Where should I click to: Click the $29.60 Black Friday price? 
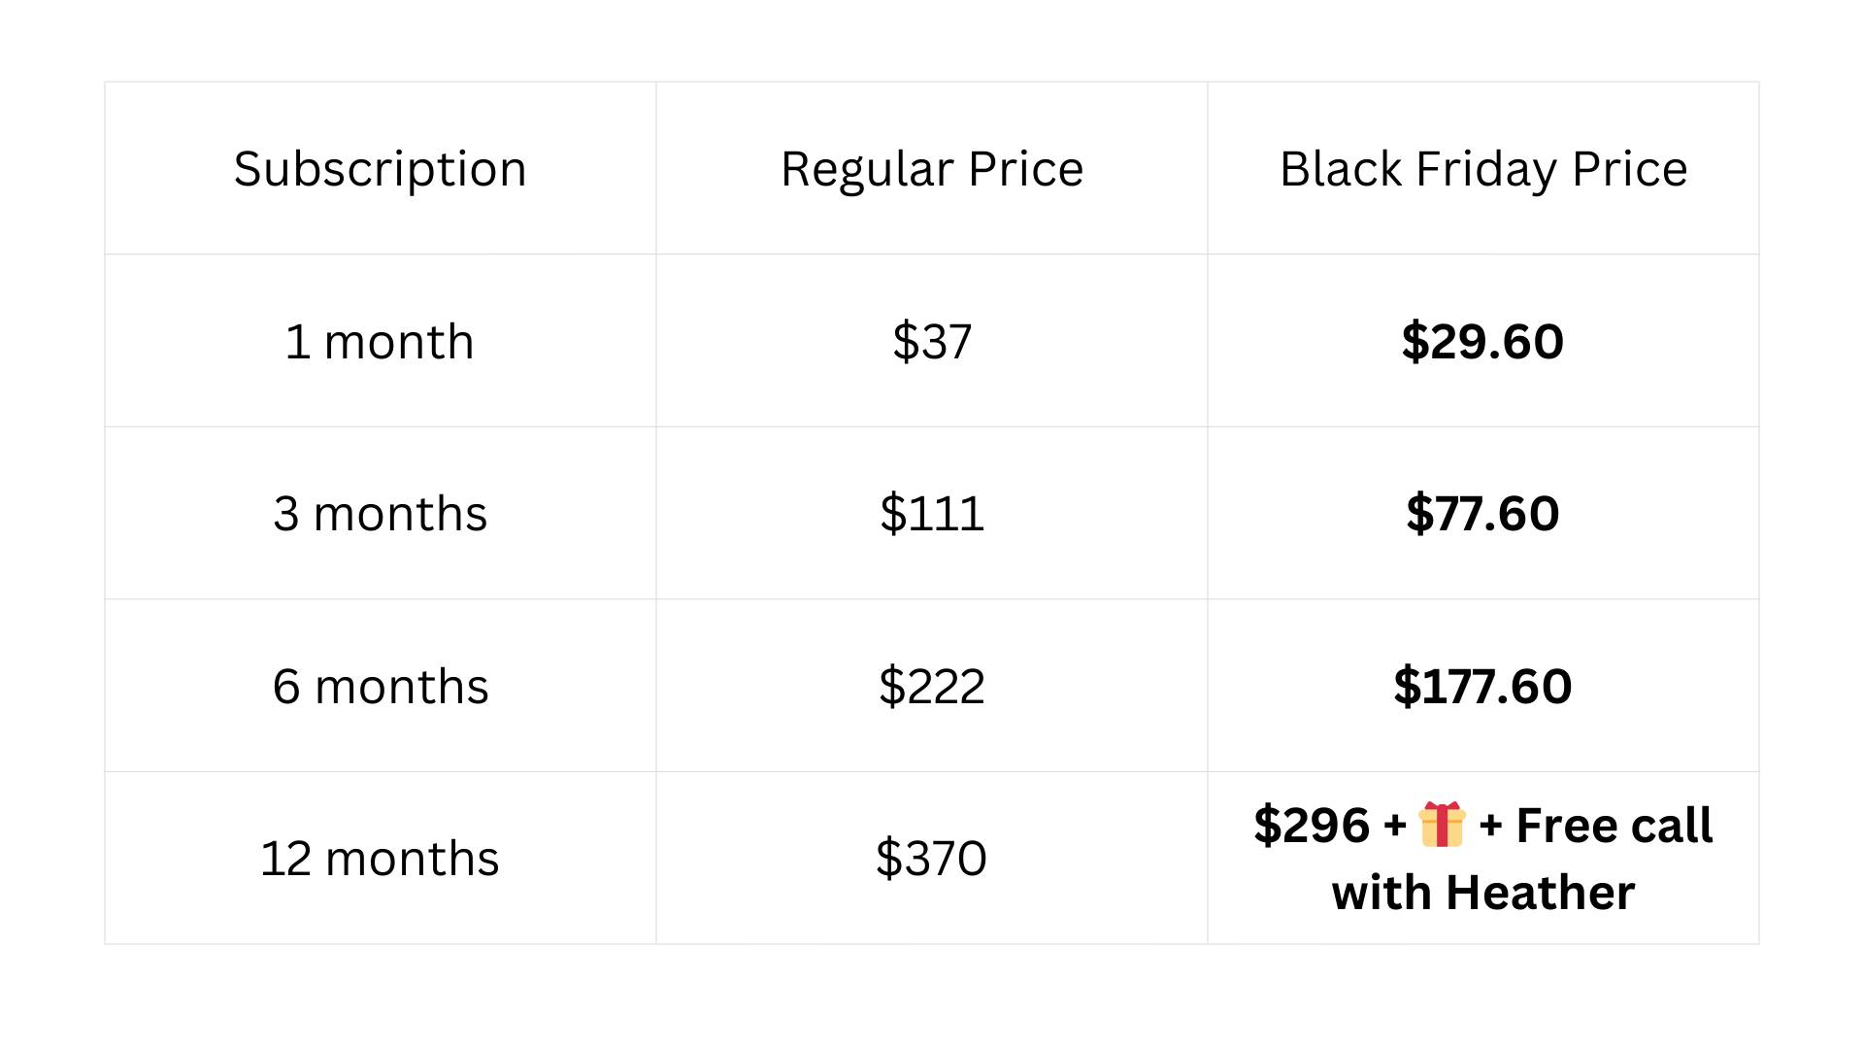[x=1482, y=342]
